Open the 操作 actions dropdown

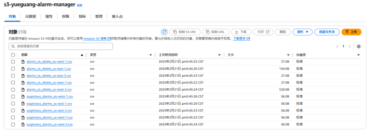coord(302,32)
